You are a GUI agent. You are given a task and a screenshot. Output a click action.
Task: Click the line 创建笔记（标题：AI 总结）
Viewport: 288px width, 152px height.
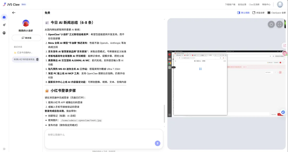coord(62,116)
